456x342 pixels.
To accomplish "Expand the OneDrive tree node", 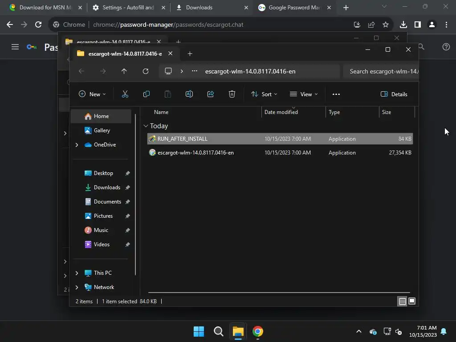I will click(x=77, y=145).
